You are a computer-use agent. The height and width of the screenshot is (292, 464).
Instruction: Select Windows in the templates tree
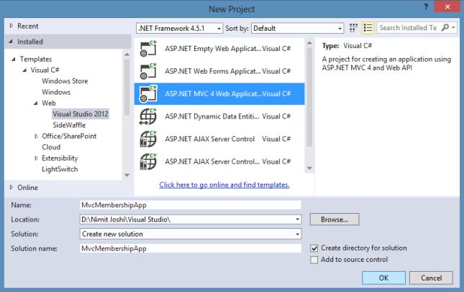(56, 92)
